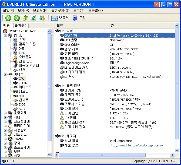Click the 디스플레이 monitor icon
Image resolution: width=181 pixels, height=165 pixels.
click(x=10, y=122)
